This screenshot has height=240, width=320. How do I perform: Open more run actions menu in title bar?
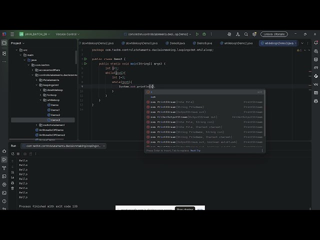pyautogui.click(x=211, y=34)
